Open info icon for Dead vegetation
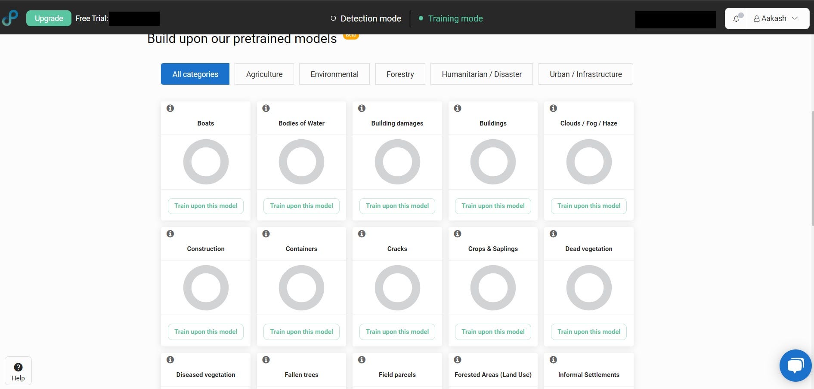 click(x=554, y=234)
